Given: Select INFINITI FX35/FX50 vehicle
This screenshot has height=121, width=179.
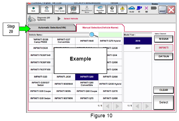Looking at the screenshot, I should [40, 62].
